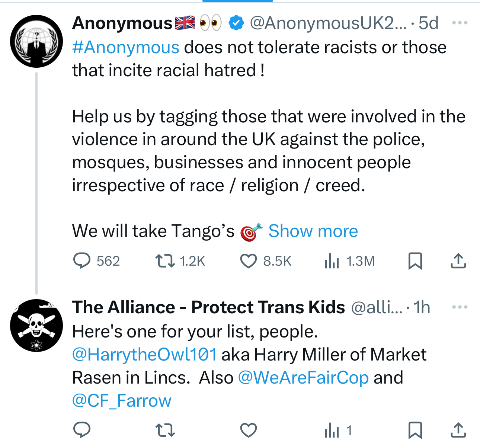Visit the @WeAreFairCop mention
Screen dimensions: 480x442
[303, 378]
